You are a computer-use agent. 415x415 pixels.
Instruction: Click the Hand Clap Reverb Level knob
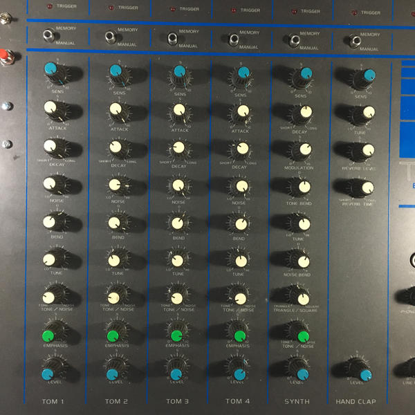point(368,150)
